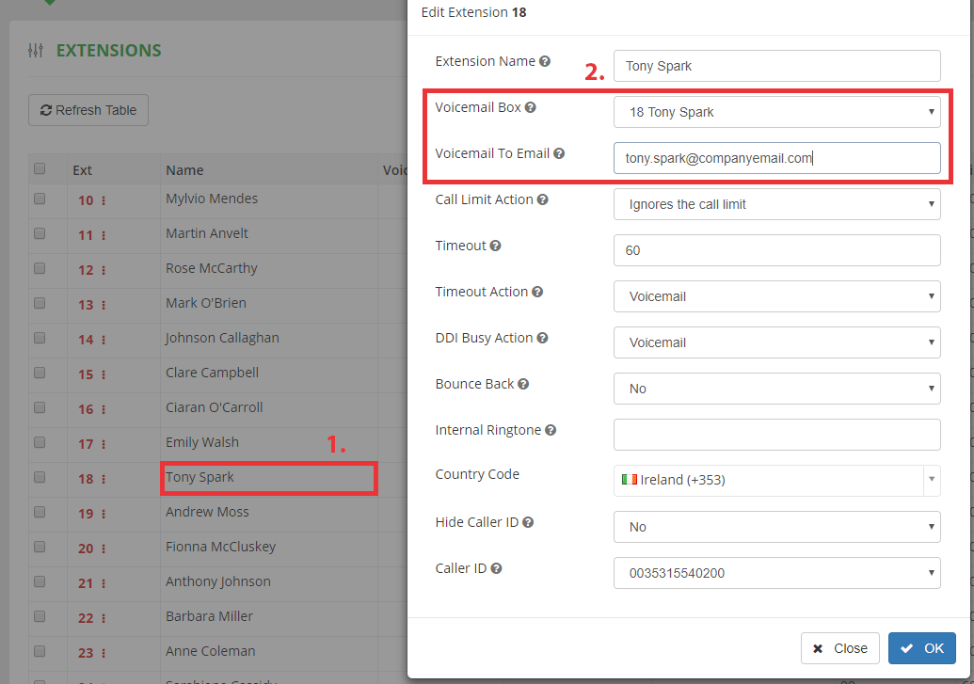Open extension number 10 link

coord(86,200)
